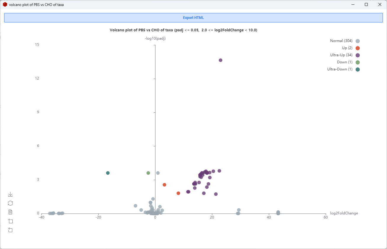Viewport: 387px width, 249px height.
Task: Maximize the volcano plot window
Action: 366,4
